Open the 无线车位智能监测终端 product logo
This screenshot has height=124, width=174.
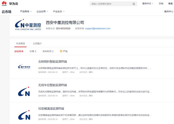24,91
